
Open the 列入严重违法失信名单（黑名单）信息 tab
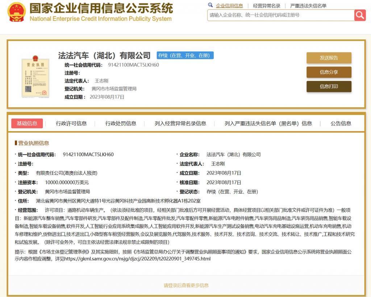coord(268,123)
